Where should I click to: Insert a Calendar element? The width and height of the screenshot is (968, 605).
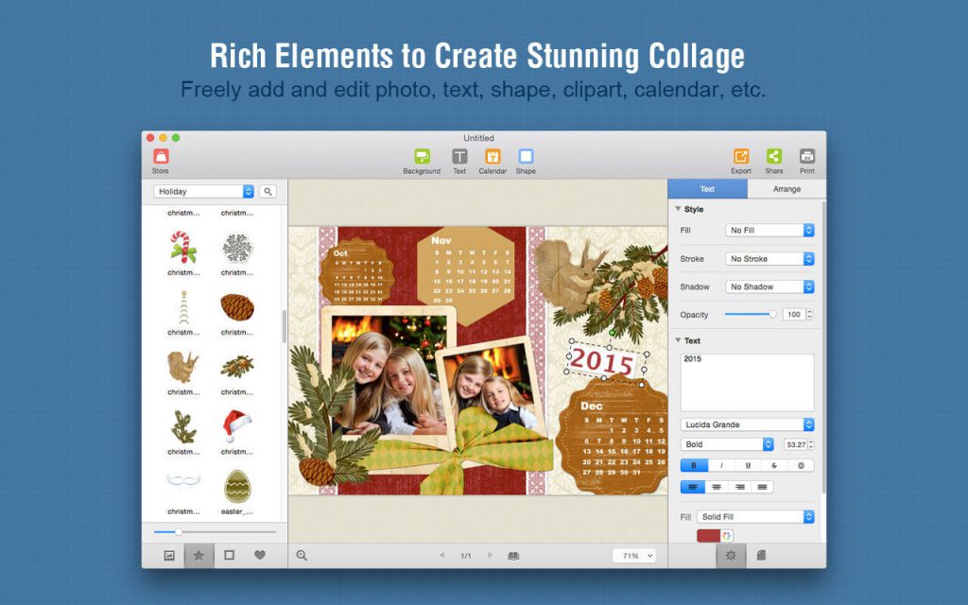pyautogui.click(x=493, y=157)
